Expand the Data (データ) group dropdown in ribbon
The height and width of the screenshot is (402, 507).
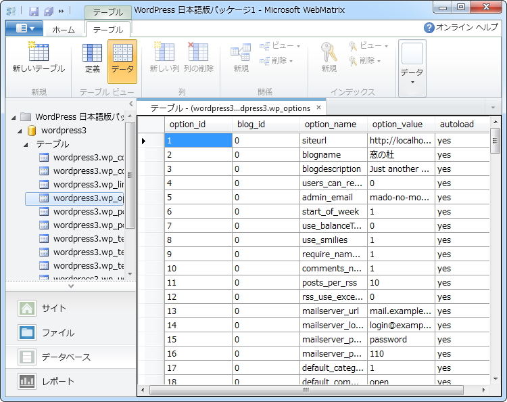tap(412, 68)
